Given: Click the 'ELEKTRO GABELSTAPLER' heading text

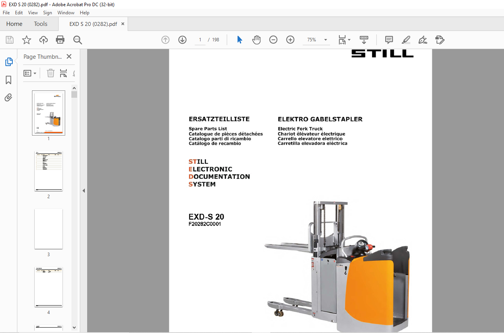Looking at the screenshot, I should click(320, 119).
